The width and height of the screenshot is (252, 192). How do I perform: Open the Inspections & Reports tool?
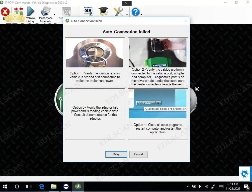click(46, 15)
